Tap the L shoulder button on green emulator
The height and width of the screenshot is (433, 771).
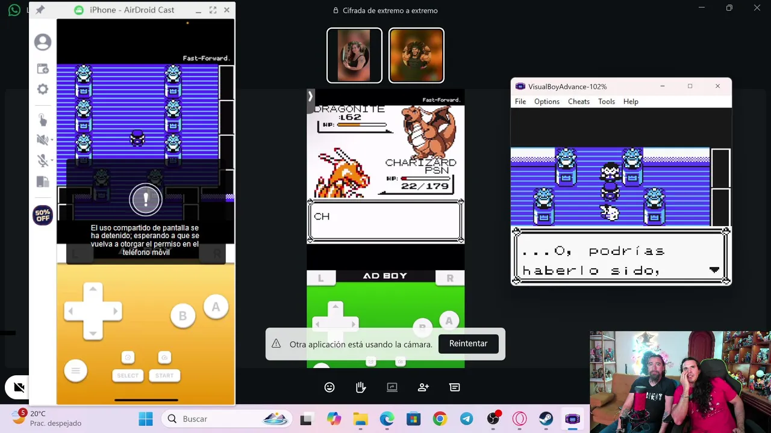pos(320,278)
